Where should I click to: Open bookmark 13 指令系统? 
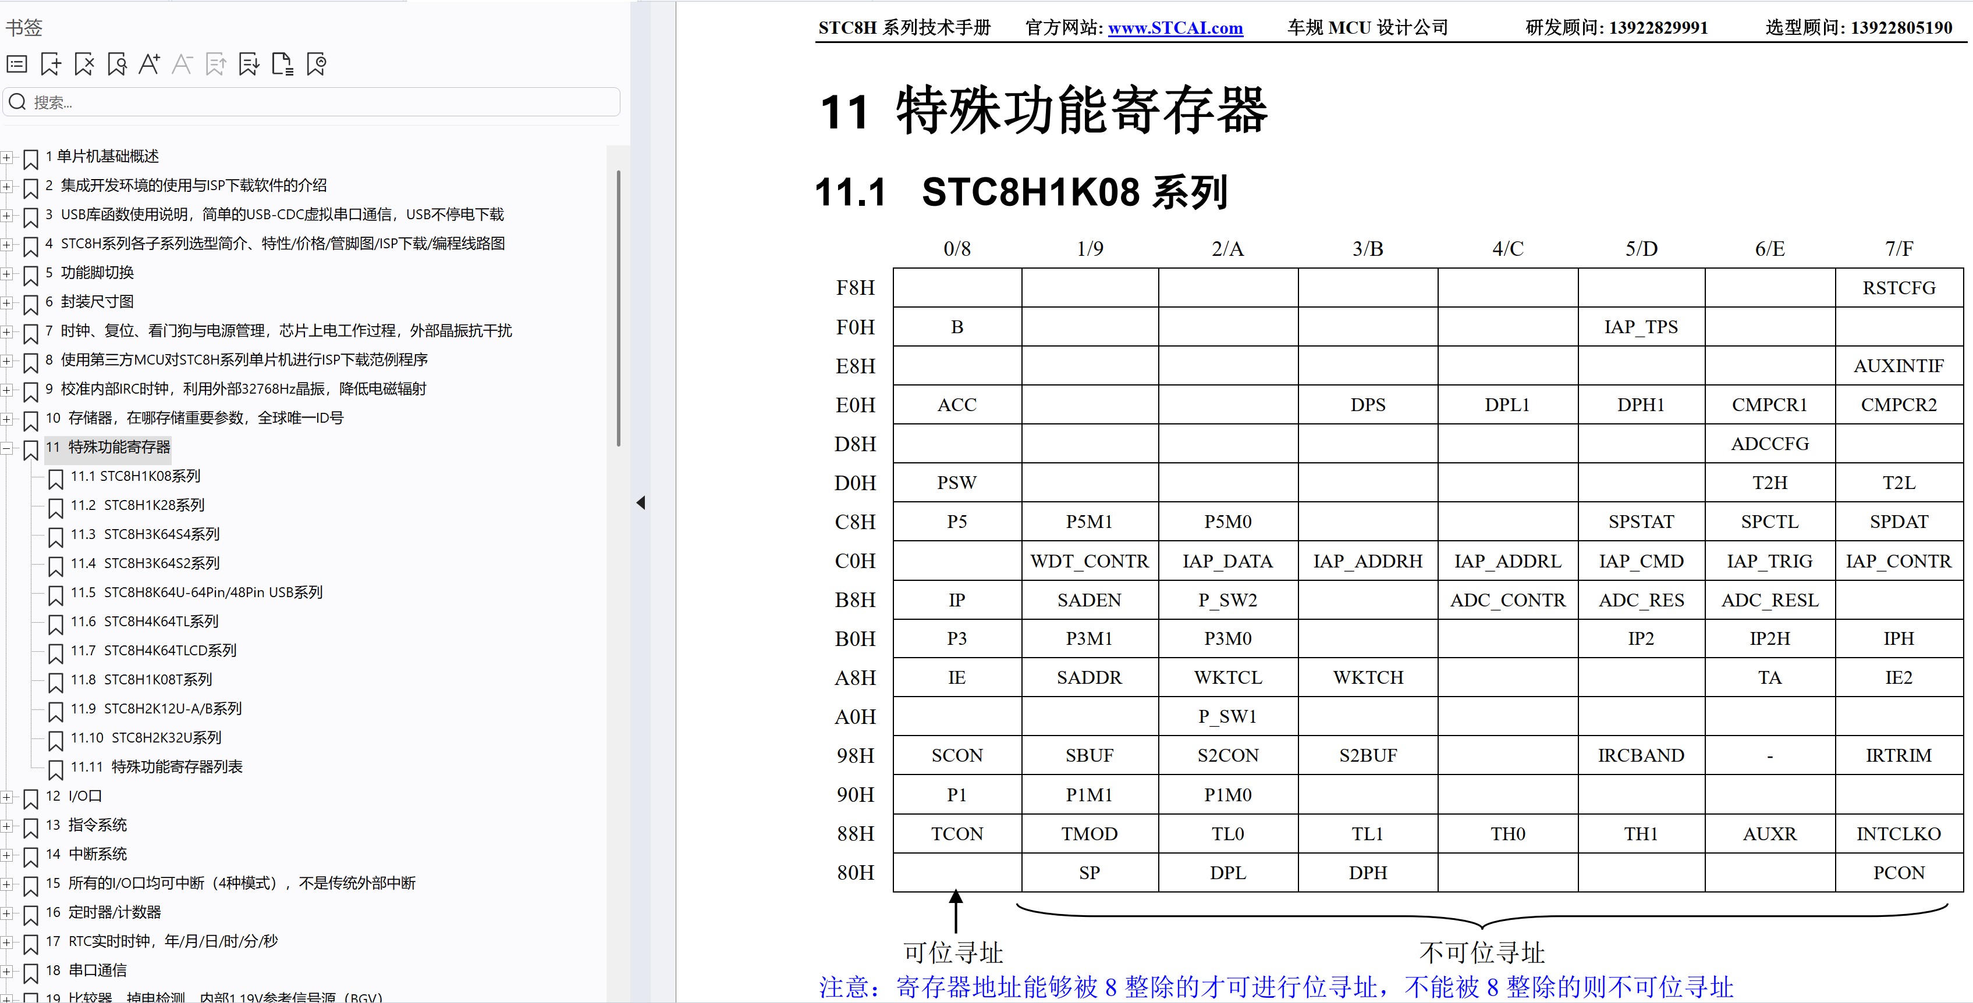click(x=87, y=824)
